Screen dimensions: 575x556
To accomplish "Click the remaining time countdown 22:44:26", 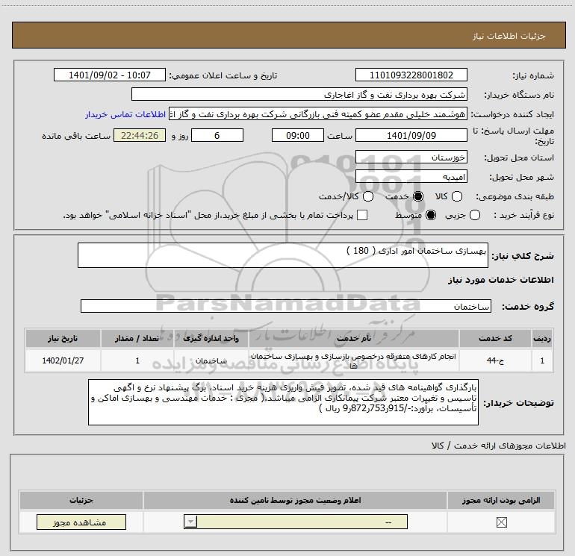I will (x=140, y=136).
